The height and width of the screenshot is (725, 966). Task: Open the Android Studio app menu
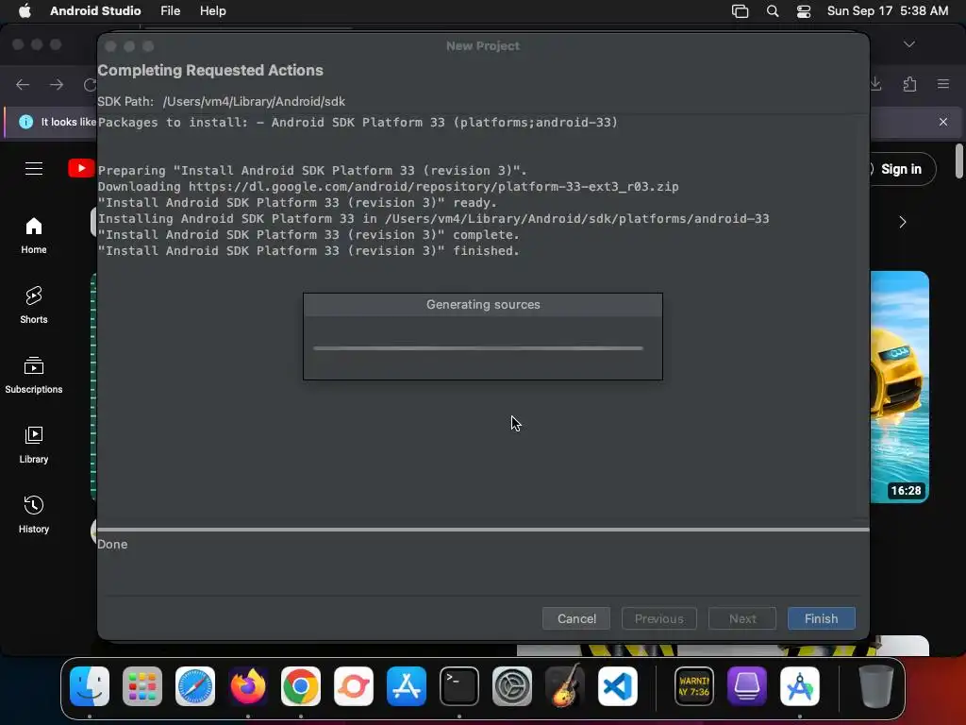click(x=95, y=11)
